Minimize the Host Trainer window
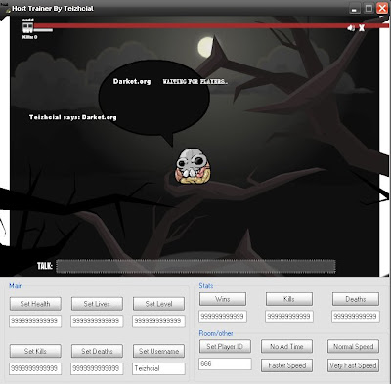Screen dimensions: 391x384 pos(355,8)
